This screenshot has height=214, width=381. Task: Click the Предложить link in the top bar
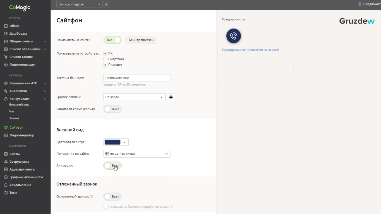tap(372, 4)
